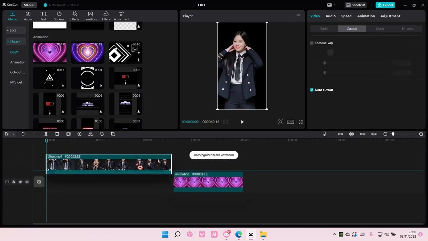This screenshot has width=428, height=241.
Task: Select the Basic sub-tab
Action: tap(324, 29)
